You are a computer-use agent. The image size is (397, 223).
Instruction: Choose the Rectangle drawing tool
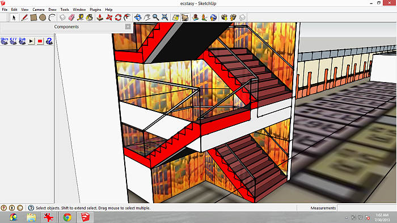[x=33, y=18]
